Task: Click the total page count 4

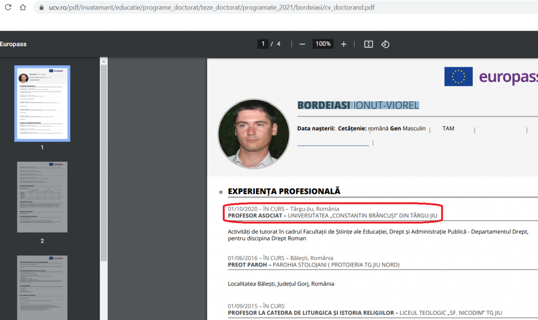Action: coord(278,44)
